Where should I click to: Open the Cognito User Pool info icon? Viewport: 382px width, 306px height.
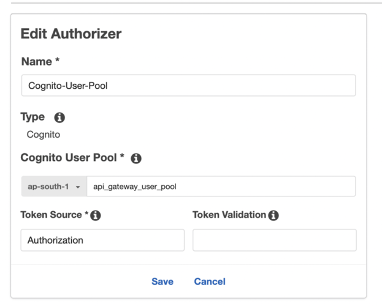coord(136,159)
